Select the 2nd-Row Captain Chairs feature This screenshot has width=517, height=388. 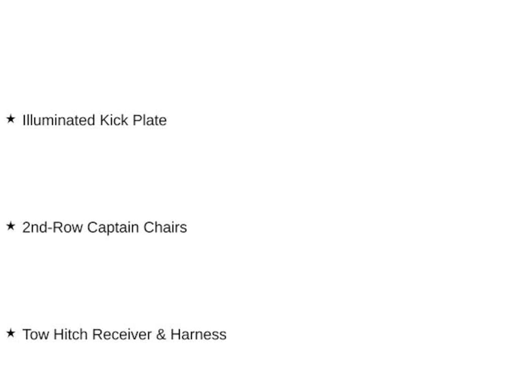(105, 228)
